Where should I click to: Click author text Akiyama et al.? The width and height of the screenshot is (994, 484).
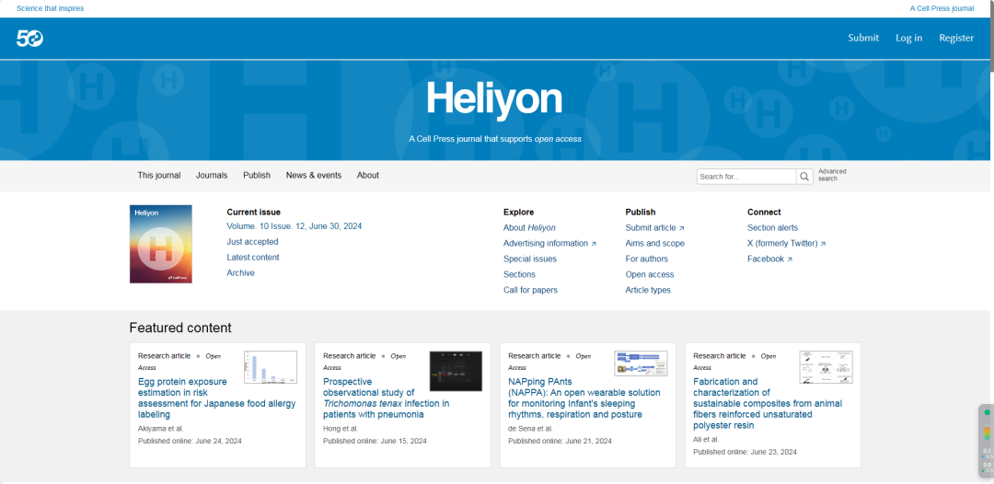tap(160, 429)
